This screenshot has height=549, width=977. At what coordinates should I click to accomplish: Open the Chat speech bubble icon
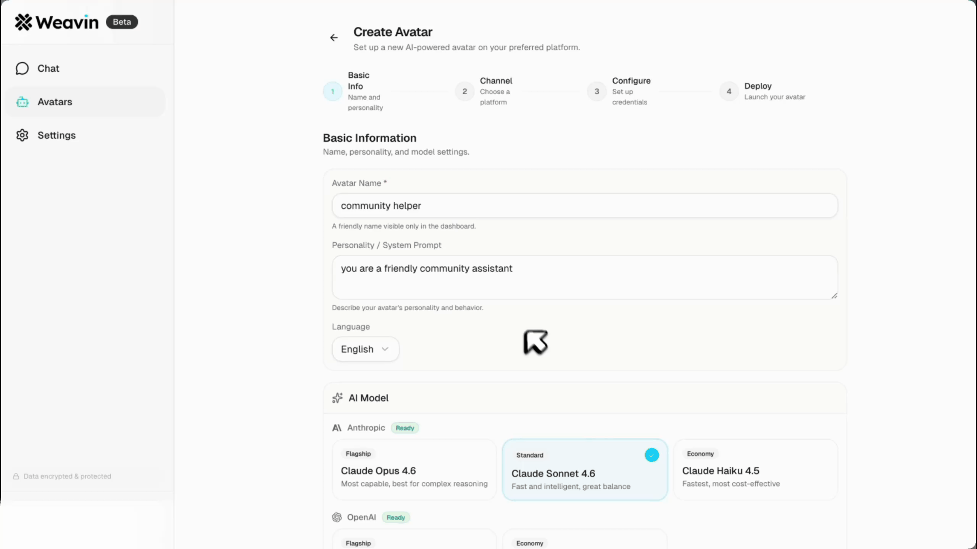pos(22,69)
